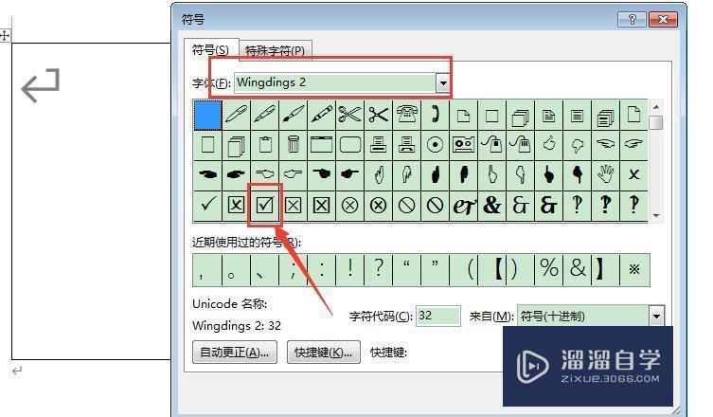Choose the thumbs-up hand symbol
The width and height of the screenshot is (713, 417).
[549, 145]
